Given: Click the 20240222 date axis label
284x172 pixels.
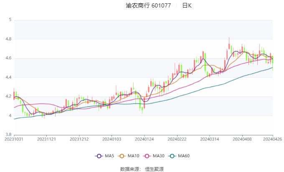Looking at the screenshot, I should point(177,139).
